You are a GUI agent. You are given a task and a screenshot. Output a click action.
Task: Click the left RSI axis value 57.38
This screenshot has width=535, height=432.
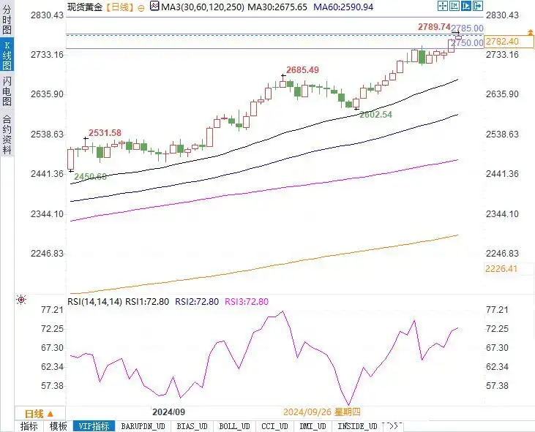[x=52, y=386]
